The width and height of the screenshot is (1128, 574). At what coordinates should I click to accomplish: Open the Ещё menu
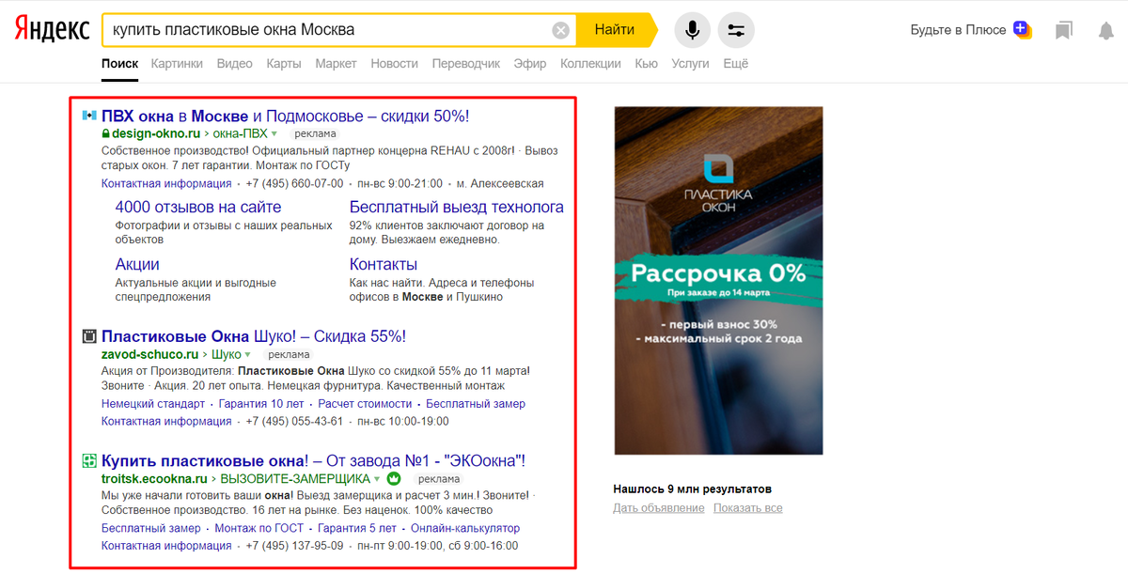point(736,63)
